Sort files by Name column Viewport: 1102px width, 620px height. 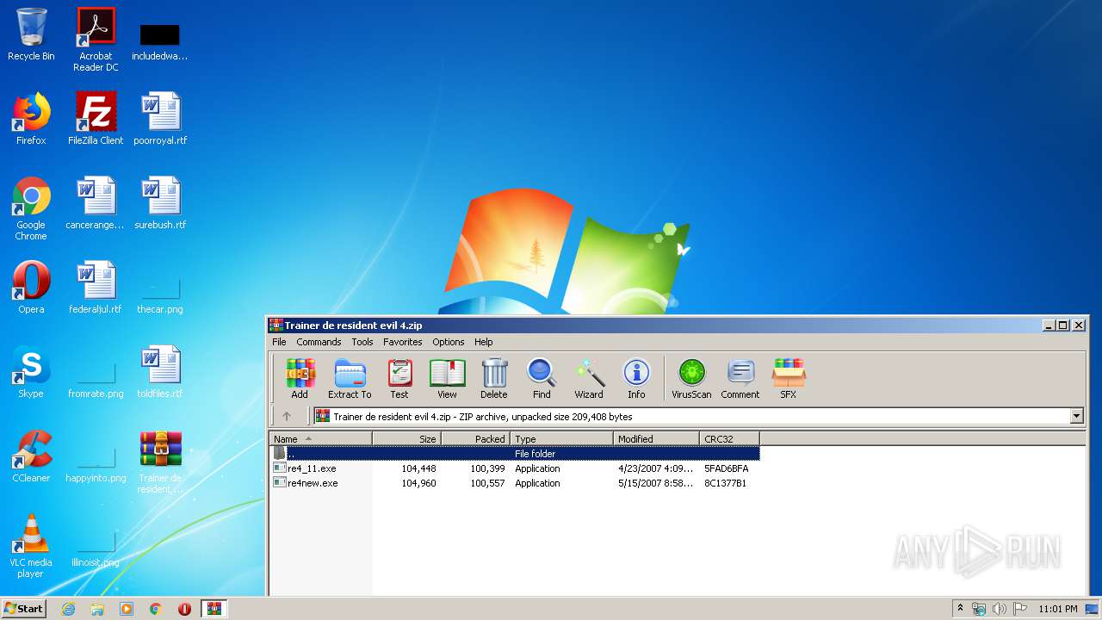[x=320, y=438]
